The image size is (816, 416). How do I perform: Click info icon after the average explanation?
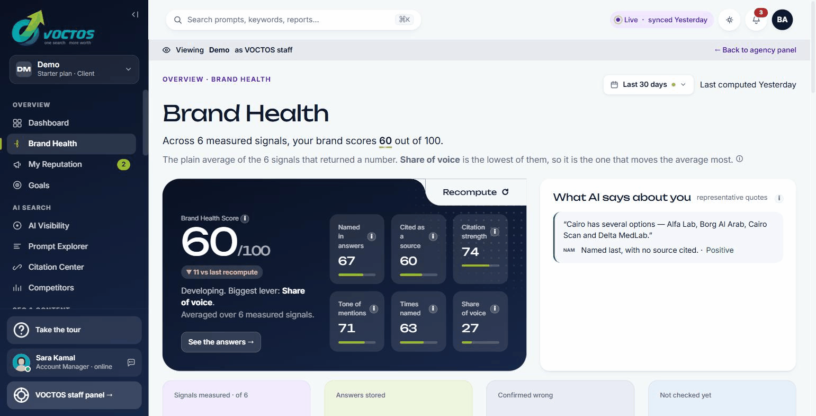coord(740,159)
